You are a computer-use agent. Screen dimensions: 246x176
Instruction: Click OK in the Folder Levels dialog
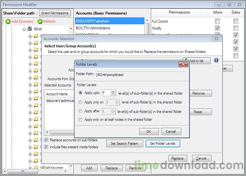[x=149, y=131]
